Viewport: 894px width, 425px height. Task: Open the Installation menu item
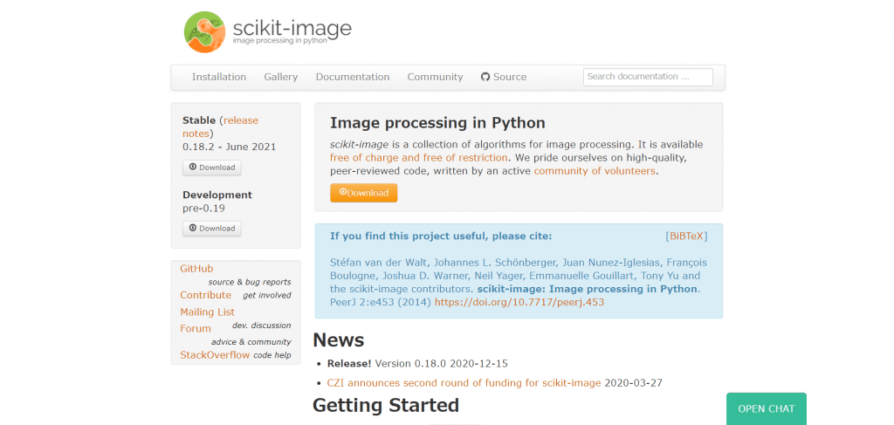[219, 77]
